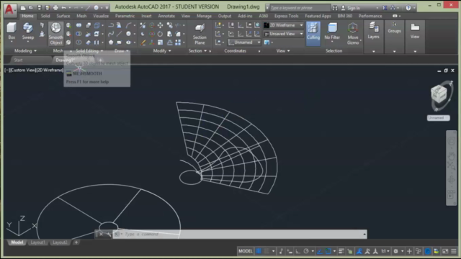Open the Groups panel button
The height and width of the screenshot is (259, 461).
tap(394, 28)
